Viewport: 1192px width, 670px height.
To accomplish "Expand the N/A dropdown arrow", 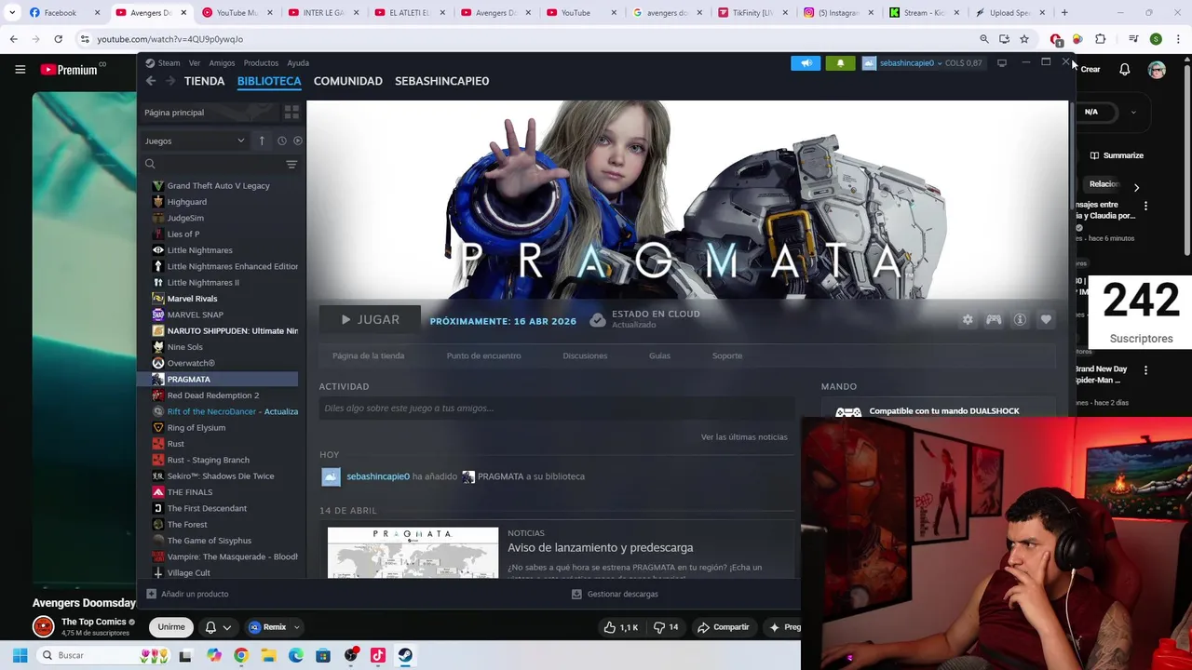I will click(1133, 112).
